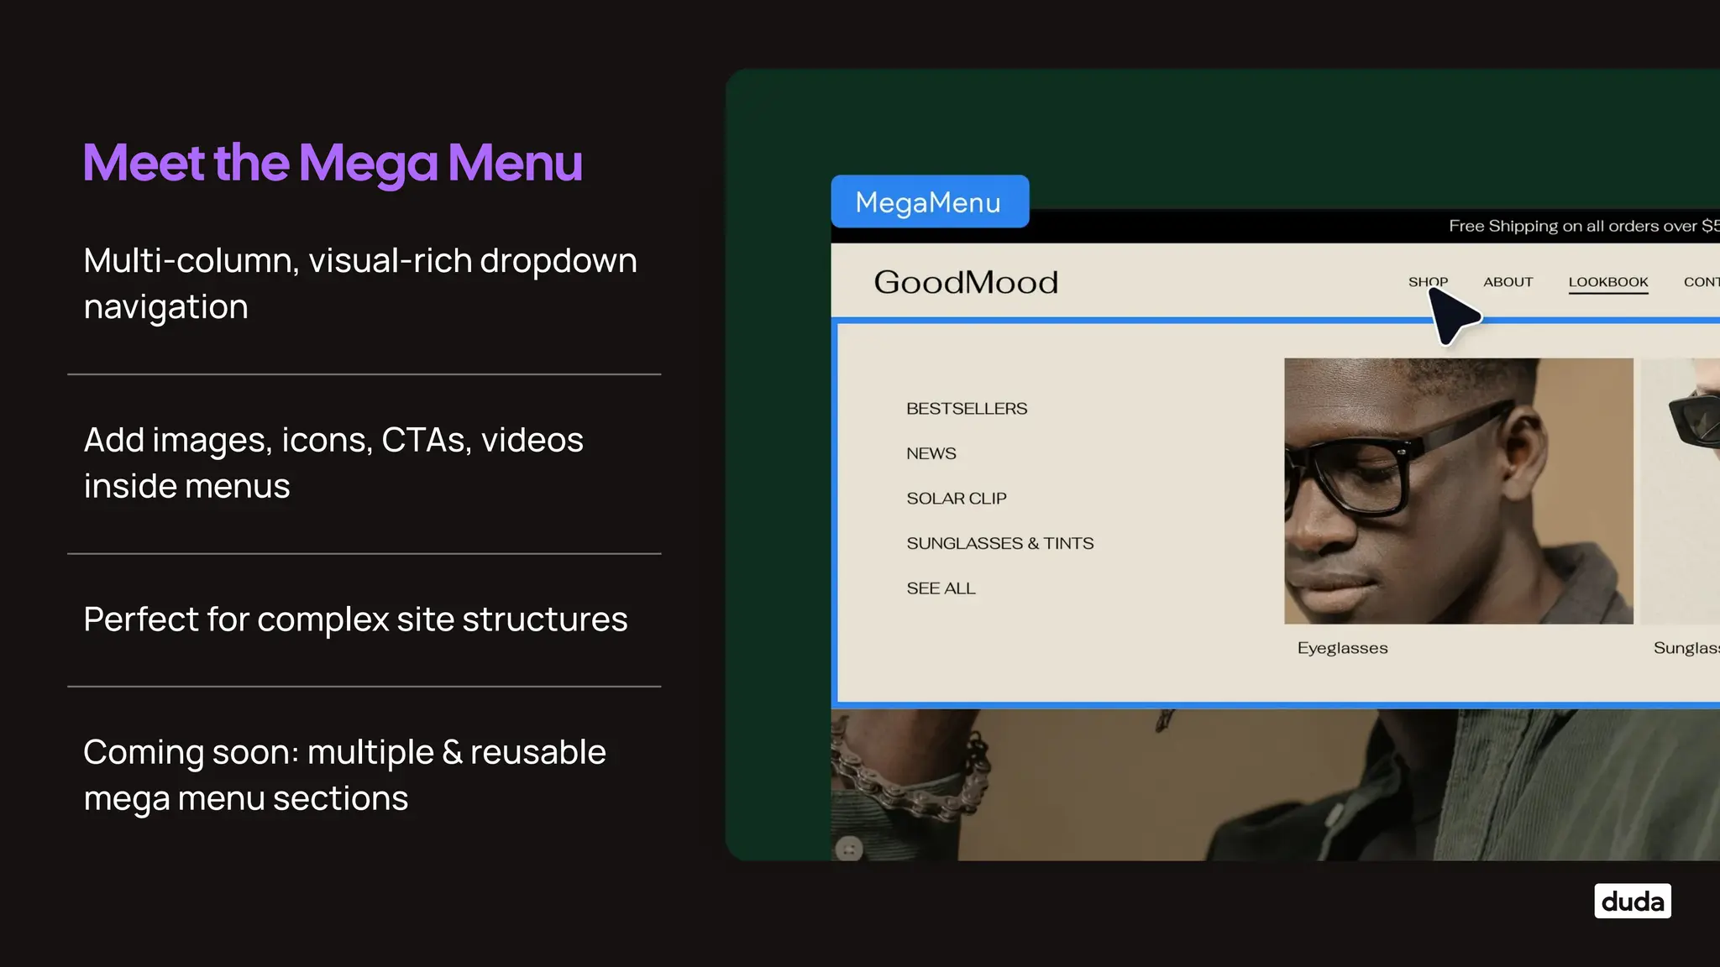Click the Free Shipping announcement bar text
Viewport: 1720px width, 967px height.
tap(1583, 226)
